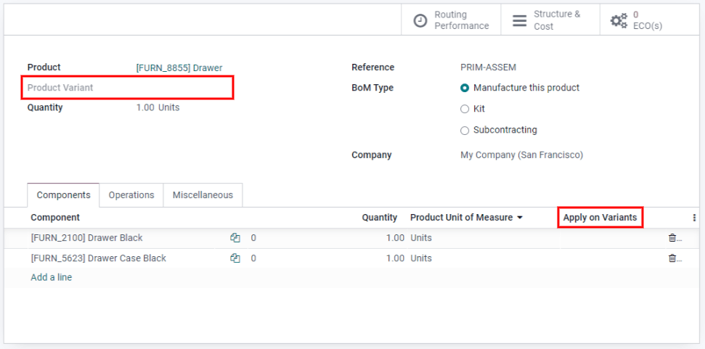Switch to the Operations tab
Viewport: 705px width, 349px height.
click(131, 195)
